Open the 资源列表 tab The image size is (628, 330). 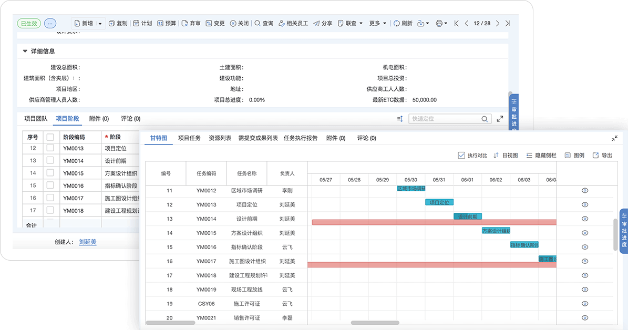[x=220, y=138]
